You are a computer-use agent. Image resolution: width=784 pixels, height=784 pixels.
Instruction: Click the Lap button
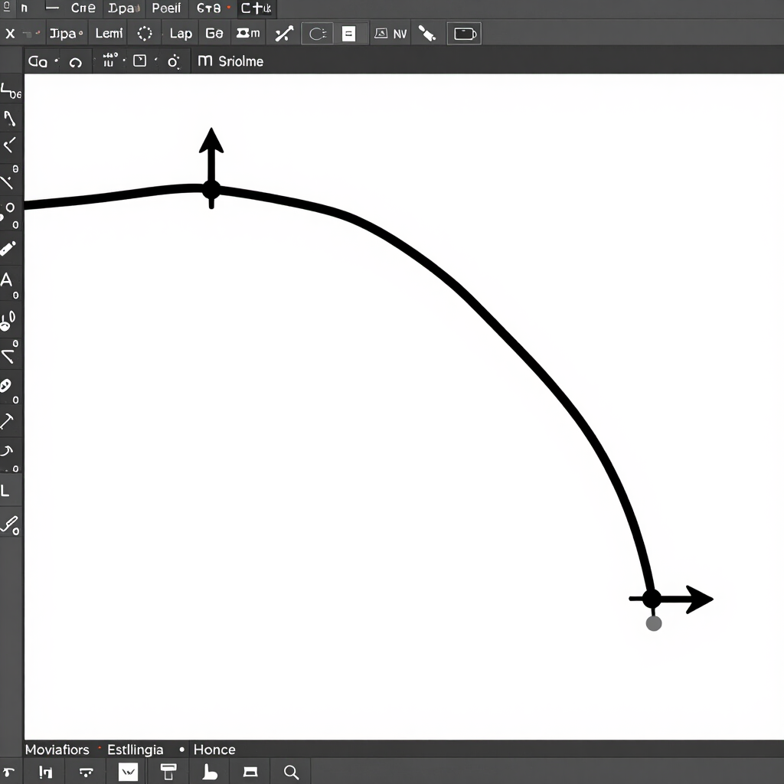181,34
